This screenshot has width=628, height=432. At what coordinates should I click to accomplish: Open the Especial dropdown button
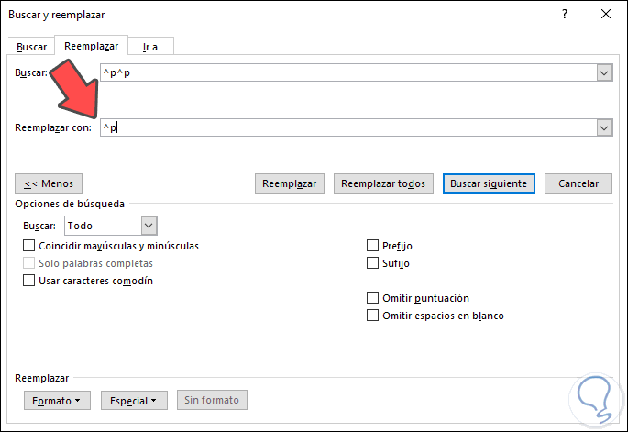tap(133, 401)
